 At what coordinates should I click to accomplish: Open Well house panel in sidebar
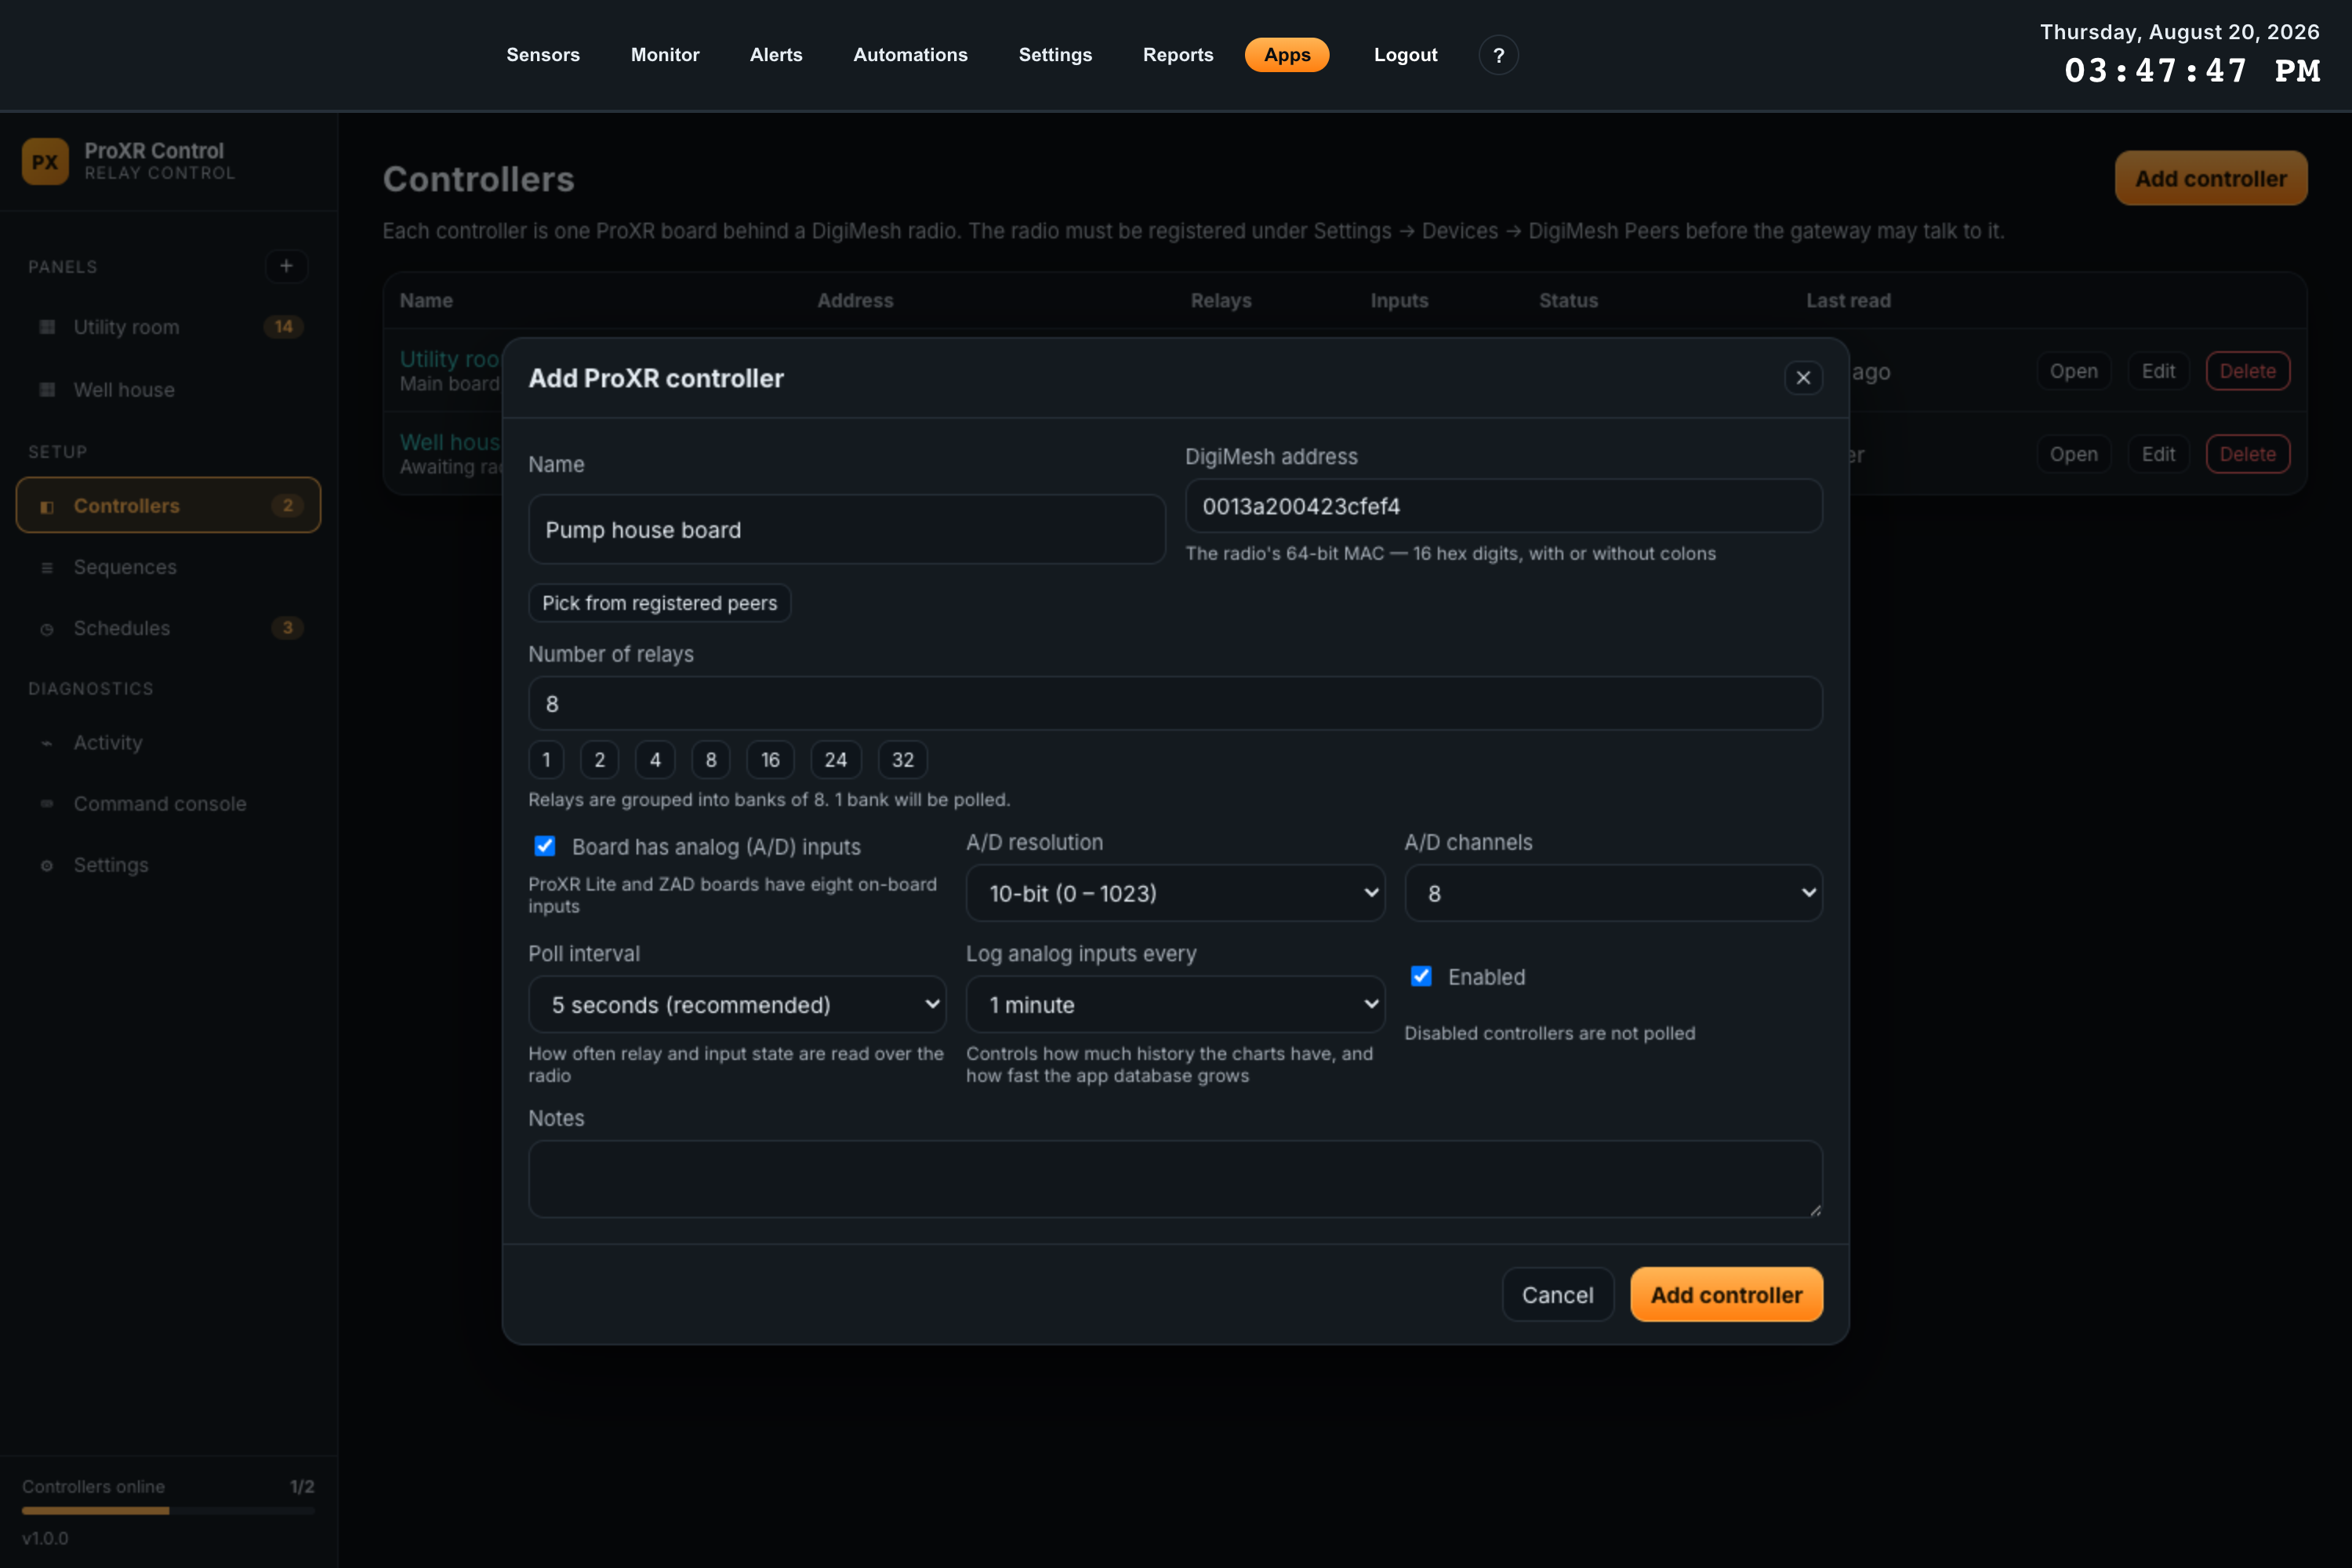168,390
